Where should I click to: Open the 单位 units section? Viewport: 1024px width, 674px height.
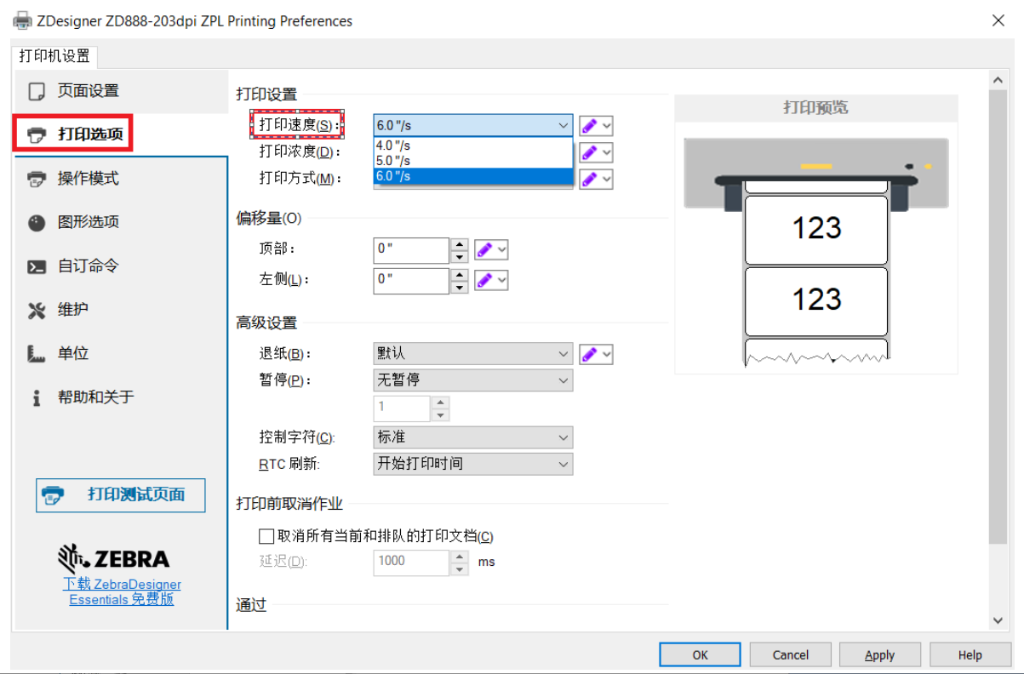point(120,353)
